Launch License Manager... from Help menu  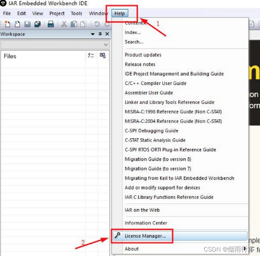click(x=180, y=236)
